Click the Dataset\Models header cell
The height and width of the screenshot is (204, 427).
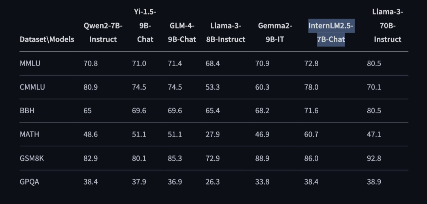(47, 39)
